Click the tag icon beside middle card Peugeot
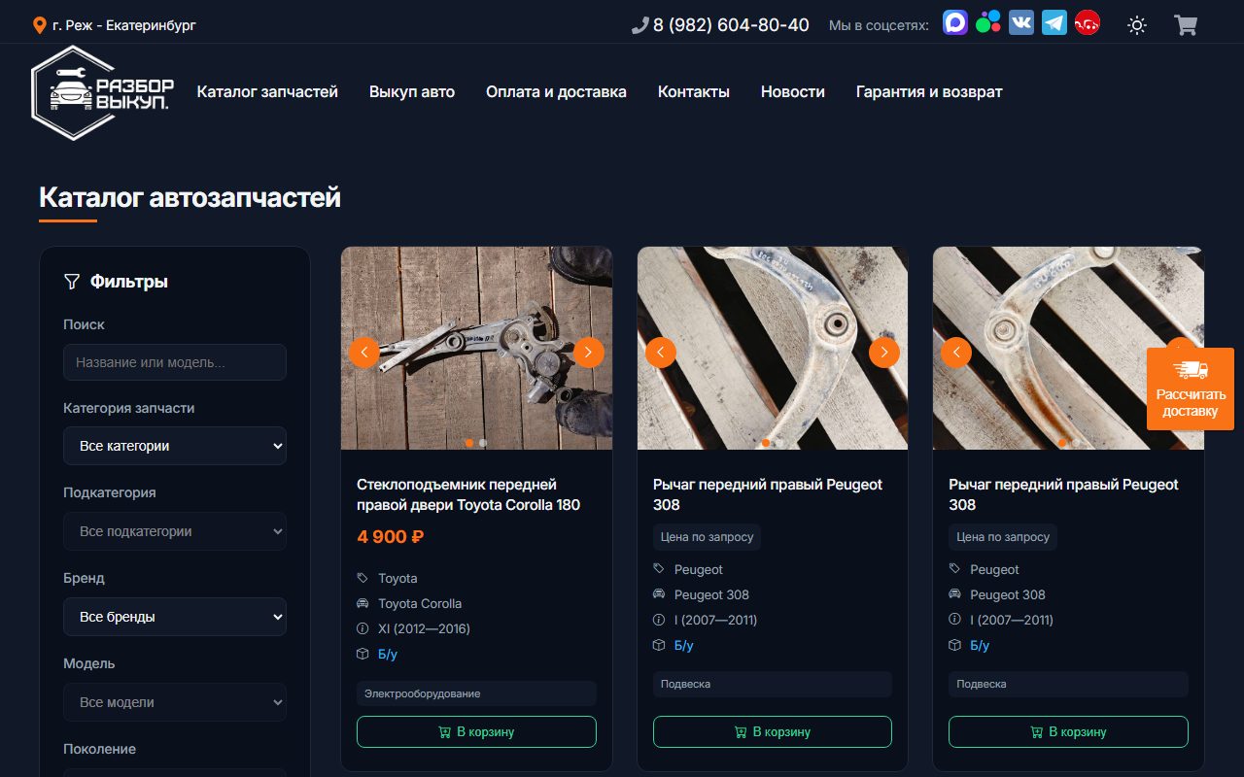The width and height of the screenshot is (1244, 777). coord(659,569)
